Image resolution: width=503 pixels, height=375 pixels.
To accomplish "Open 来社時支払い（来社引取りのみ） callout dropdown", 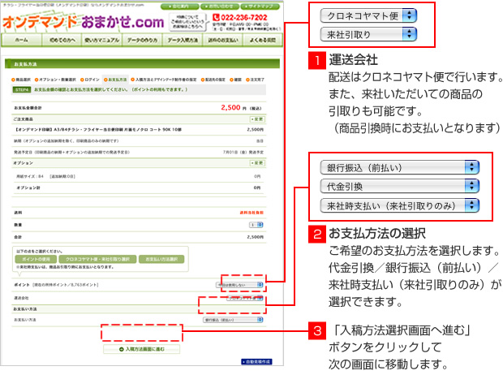I will click(400, 205).
